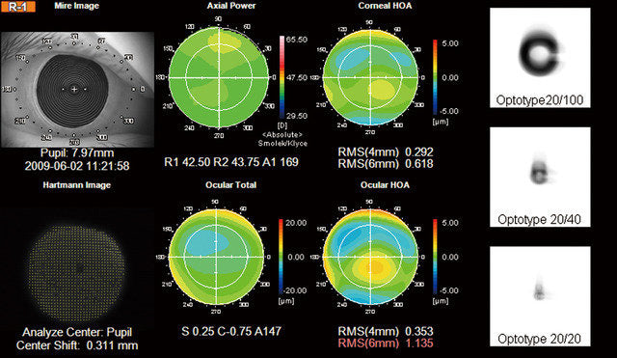The height and width of the screenshot is (358, 617).
Task: Click 'R1 42.50 R2 43.75 A1 169' readout
Action: point(231,162)
